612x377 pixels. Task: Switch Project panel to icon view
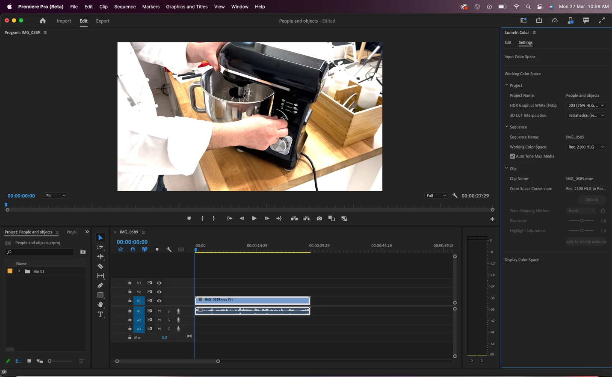click(x=29, y=361)
